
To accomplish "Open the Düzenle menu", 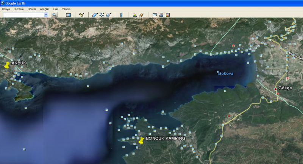I will point(19,9).
